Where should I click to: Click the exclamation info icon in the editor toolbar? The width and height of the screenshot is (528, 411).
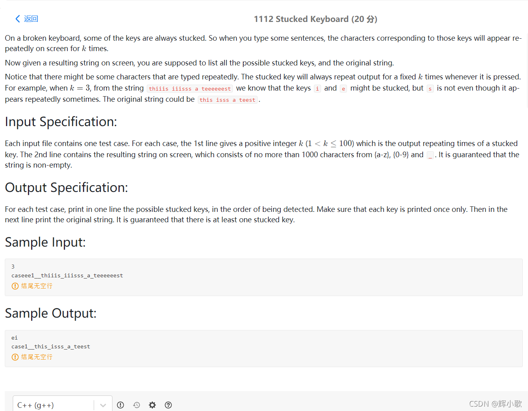120,405
